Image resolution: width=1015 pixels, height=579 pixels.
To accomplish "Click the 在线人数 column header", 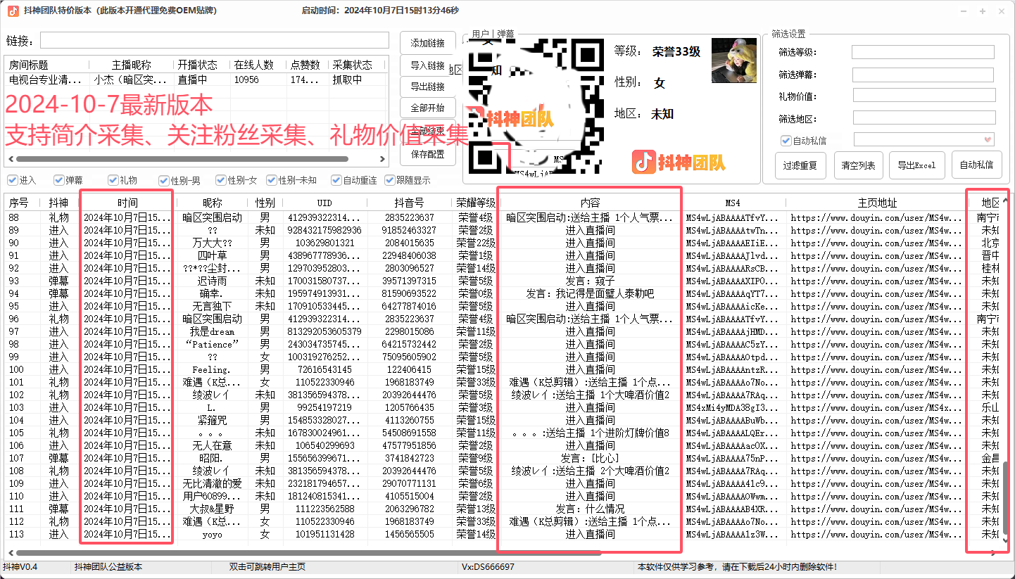I will click(258, 65).
